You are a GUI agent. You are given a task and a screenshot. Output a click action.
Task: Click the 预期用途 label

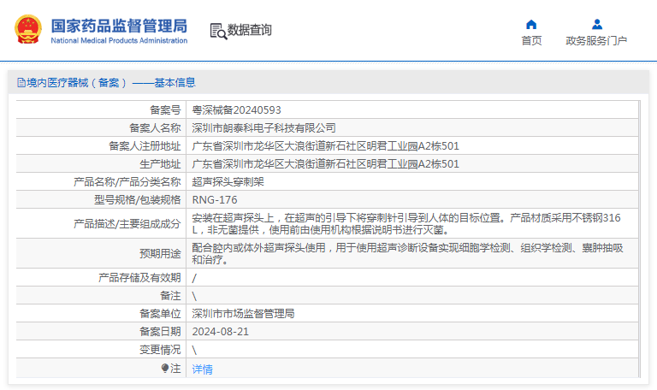click(160, 253)
